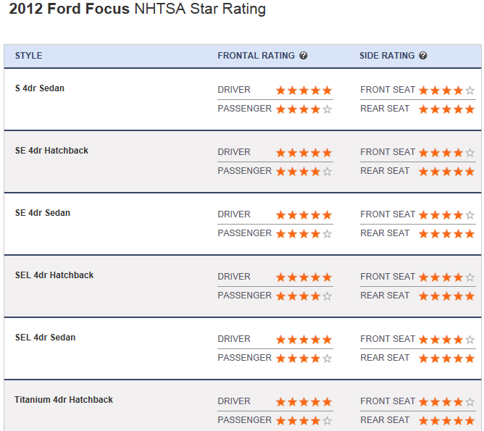
Task: Click rear seat stars for SE 4dr Sedan
Action: [446, 234]
